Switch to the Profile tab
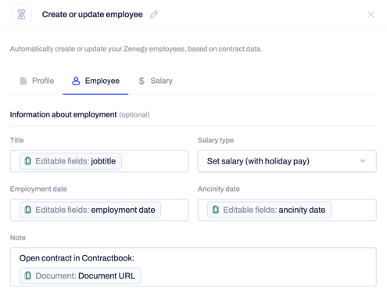This screenshot has width=387, height=288. pyautogui.click(x=37, y=81)
